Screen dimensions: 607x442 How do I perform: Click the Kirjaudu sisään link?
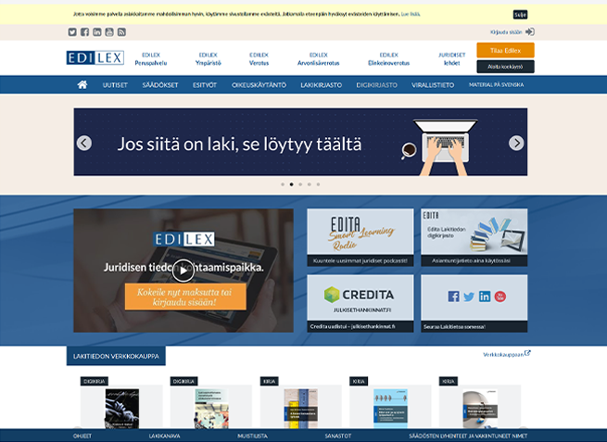click(506, 32)
